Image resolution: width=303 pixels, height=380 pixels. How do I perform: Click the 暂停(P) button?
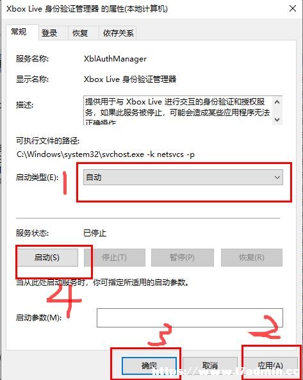point(183,258)
